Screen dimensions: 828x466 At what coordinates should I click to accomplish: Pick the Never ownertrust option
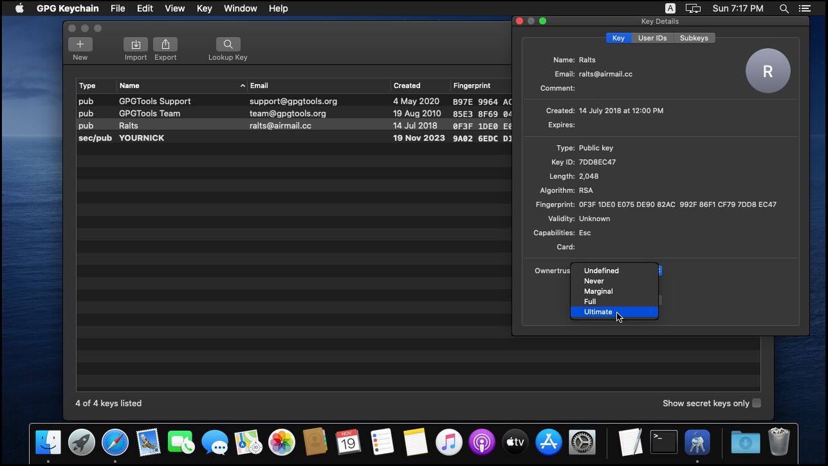(x=594, y=281)
